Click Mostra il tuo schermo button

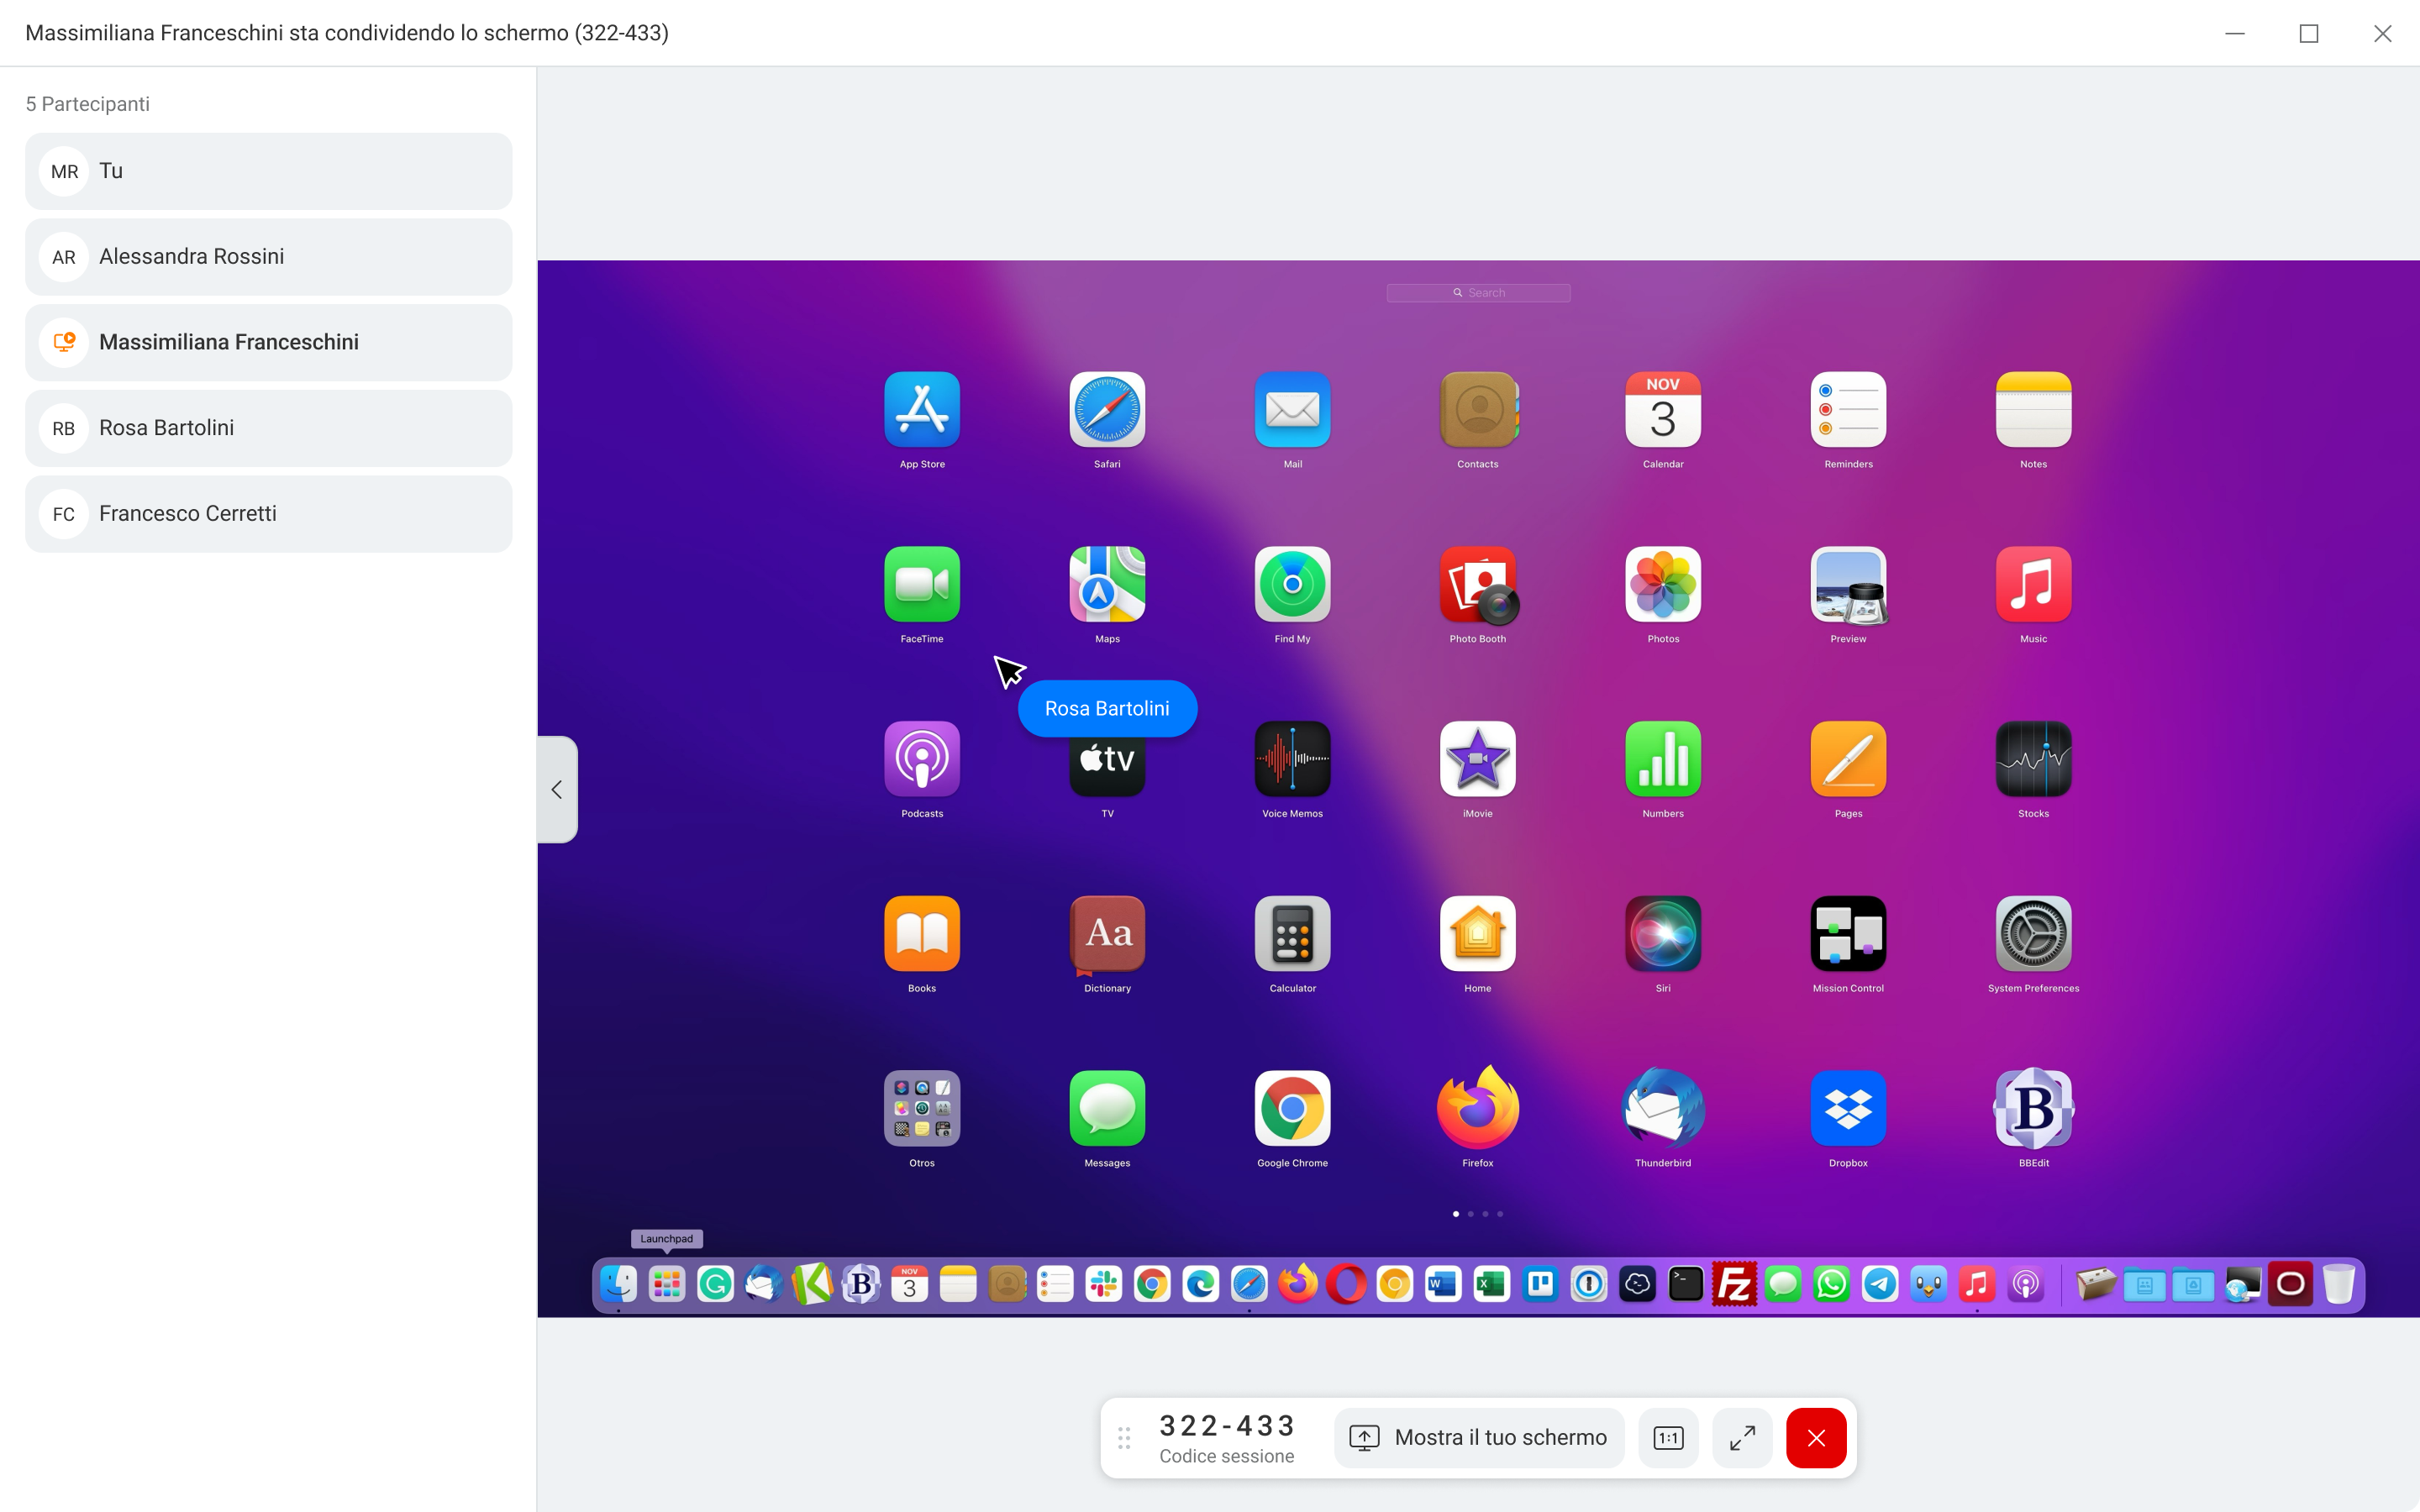click(x=1478, y=1438)
